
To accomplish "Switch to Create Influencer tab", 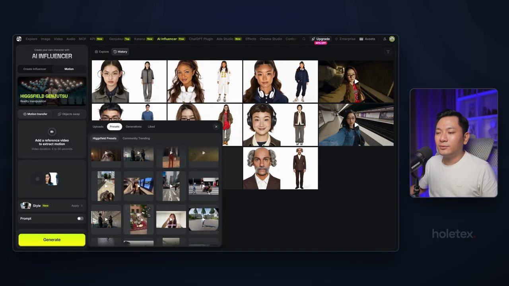I will (35, 69).
